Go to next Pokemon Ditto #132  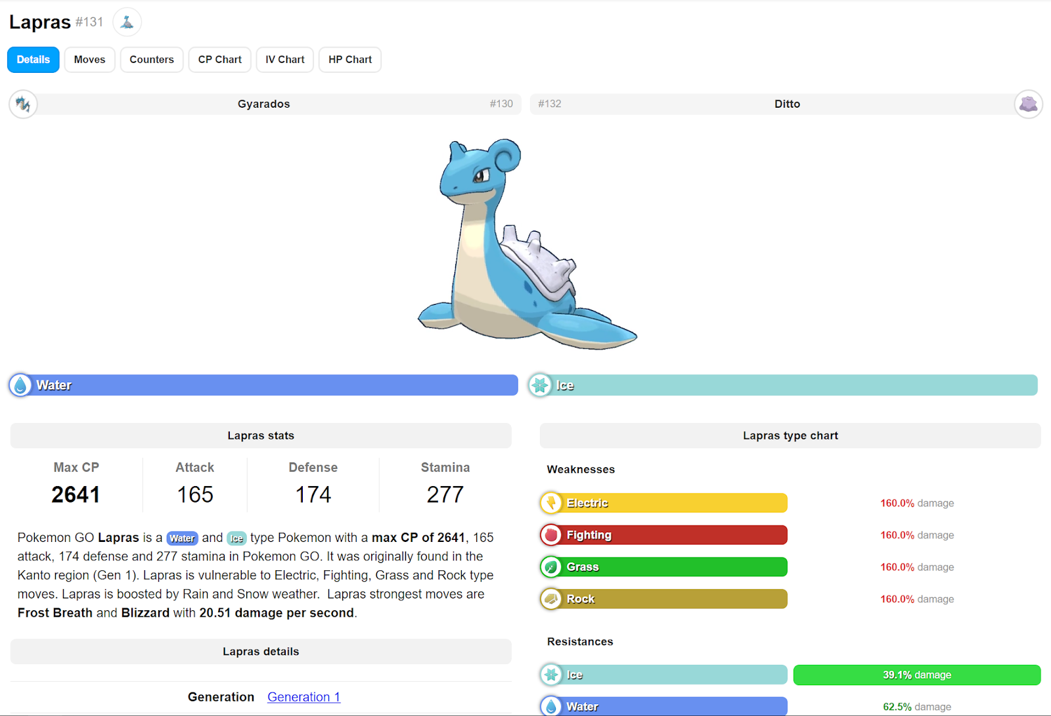click(x=786, y=104)
